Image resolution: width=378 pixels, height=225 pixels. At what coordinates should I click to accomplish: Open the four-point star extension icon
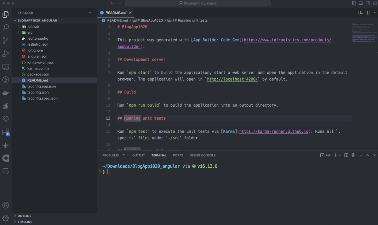[x=6, y=158]
